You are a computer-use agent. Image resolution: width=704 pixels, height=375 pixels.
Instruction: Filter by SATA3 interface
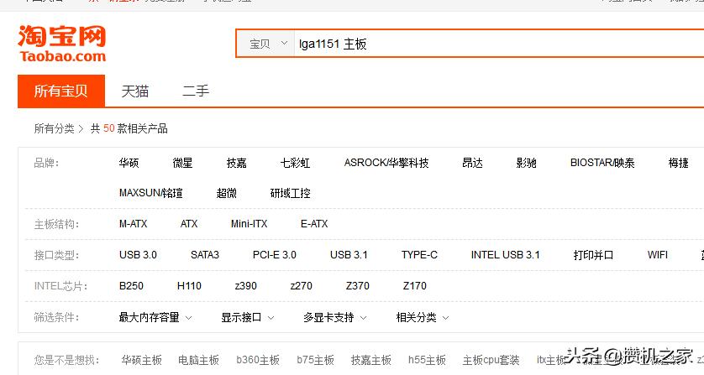[x=205, y=255]
